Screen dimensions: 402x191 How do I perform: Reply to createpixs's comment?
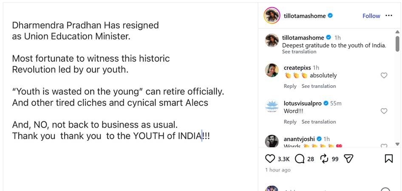coord(290,86)
